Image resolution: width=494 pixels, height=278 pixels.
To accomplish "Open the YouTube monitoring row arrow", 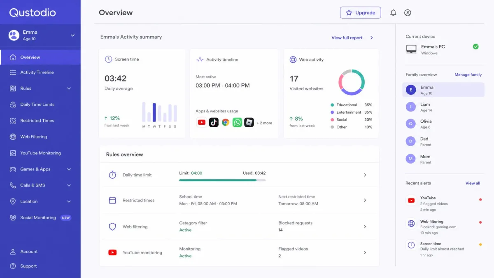I will (x=365, y=252).
